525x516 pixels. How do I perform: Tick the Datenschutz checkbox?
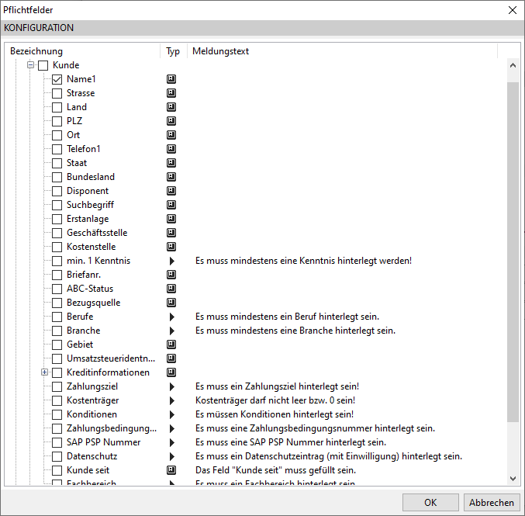click(57, 456)
